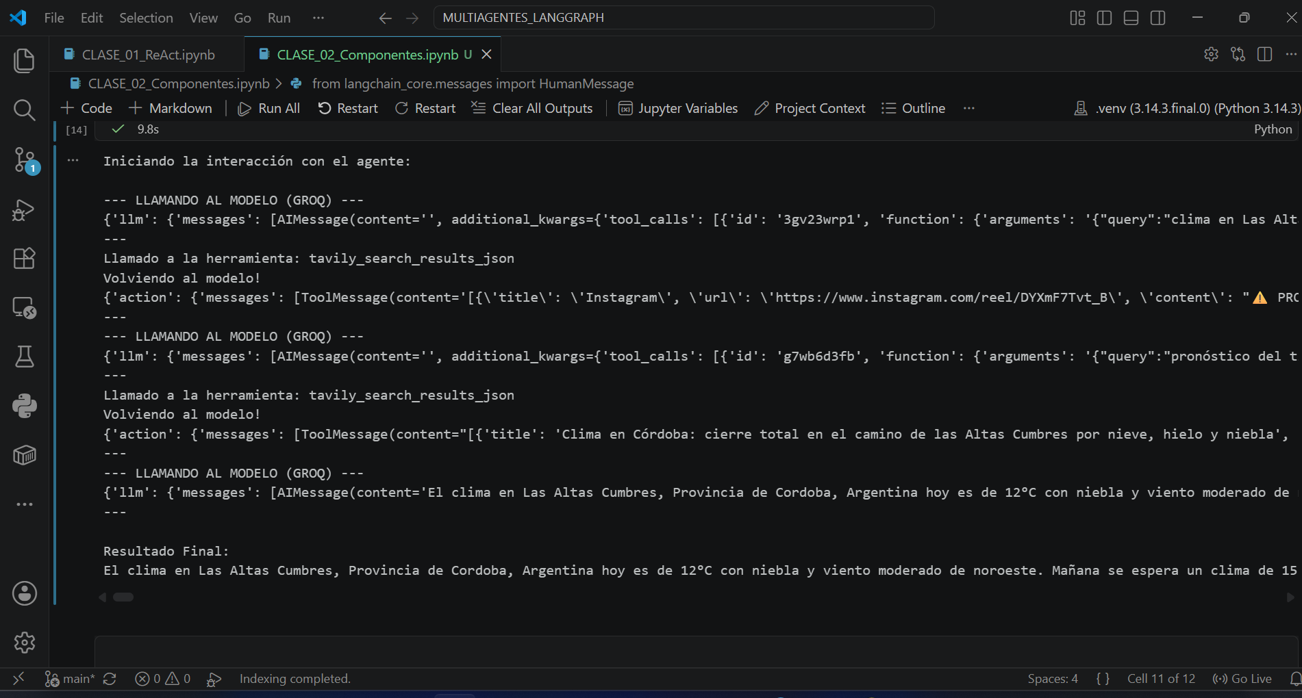Open Run and Debug view

(25, 209)
